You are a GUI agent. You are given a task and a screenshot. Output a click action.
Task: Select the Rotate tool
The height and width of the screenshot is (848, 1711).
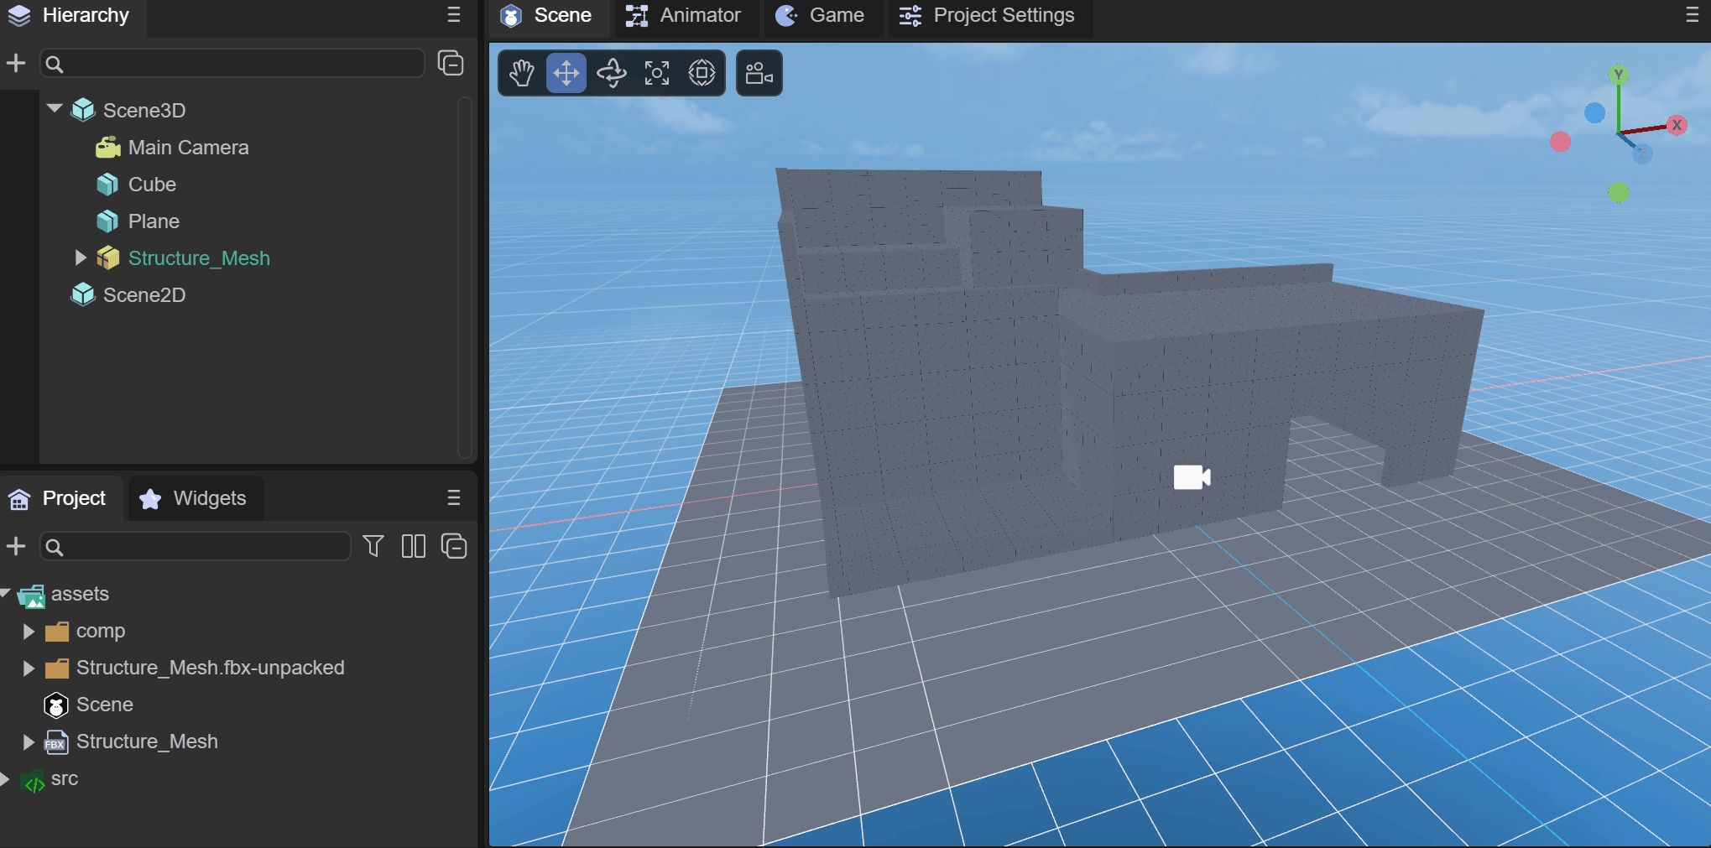coord(612,73)
